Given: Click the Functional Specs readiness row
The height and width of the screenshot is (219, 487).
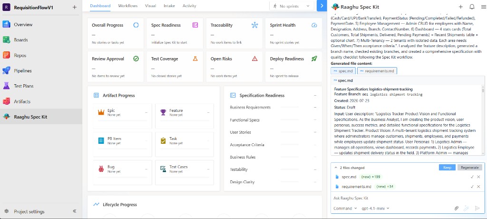Looking at the screenshot, I should point(273,120).
